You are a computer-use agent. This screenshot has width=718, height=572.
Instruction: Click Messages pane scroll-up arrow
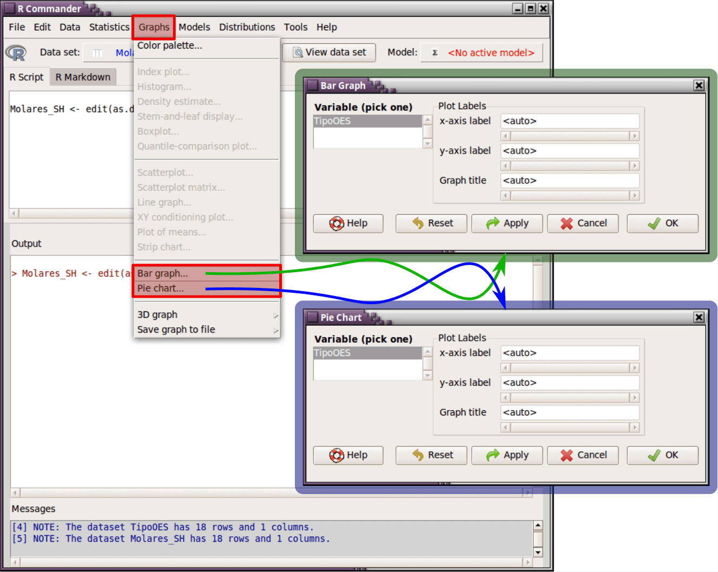pos(538,525)
